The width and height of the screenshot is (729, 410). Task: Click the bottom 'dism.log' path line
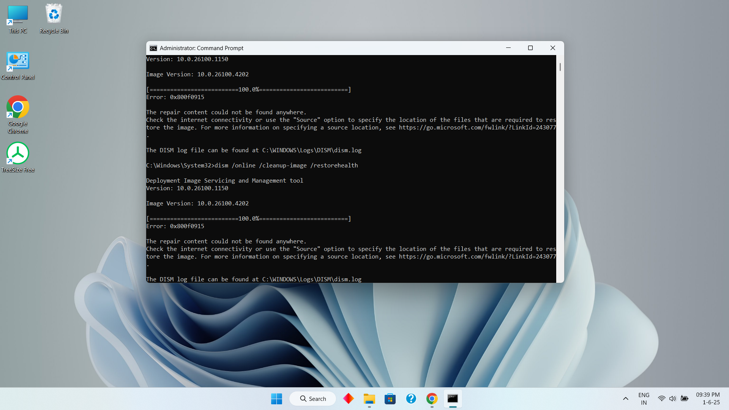(254, 279)
